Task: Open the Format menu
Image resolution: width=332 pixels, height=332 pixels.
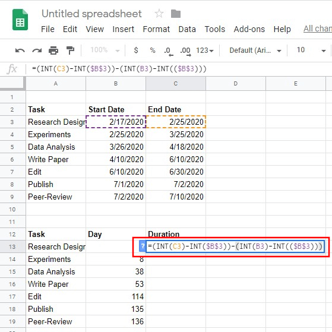Action: pyautogui.click(x=156, y=29)
